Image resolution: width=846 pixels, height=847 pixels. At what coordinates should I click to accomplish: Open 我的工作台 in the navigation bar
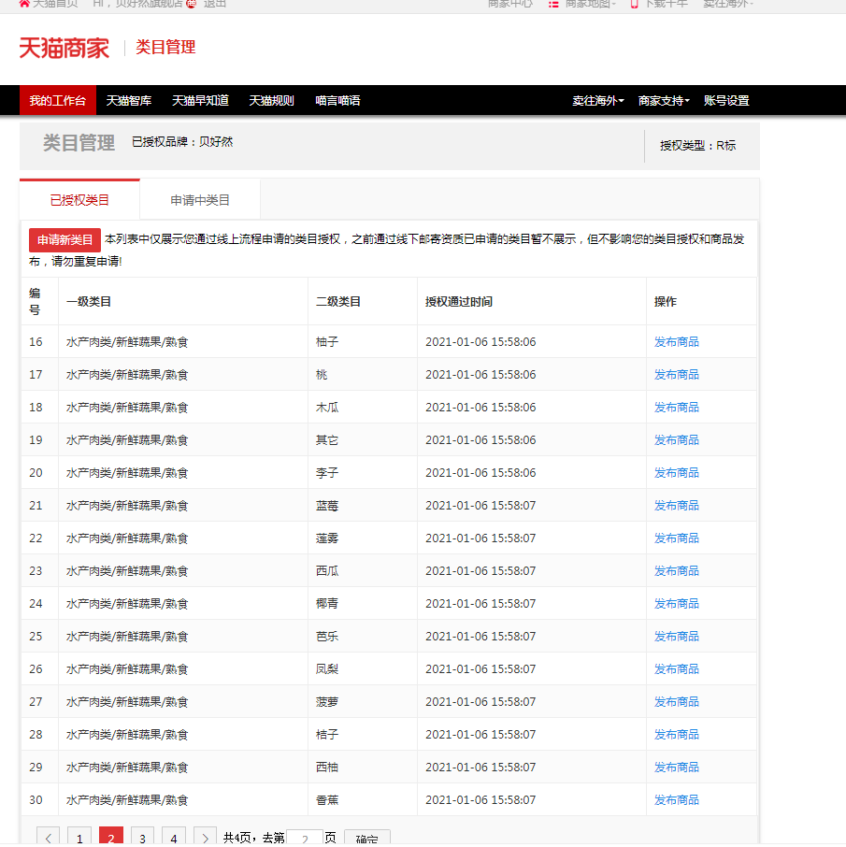pyautogui.click(x=58, y=100)
